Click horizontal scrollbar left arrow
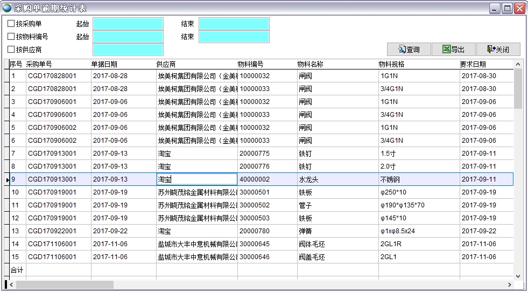Image resolution: width=528 pixels, height=292 pixels. pyautogui.click(x=11, y=284)
